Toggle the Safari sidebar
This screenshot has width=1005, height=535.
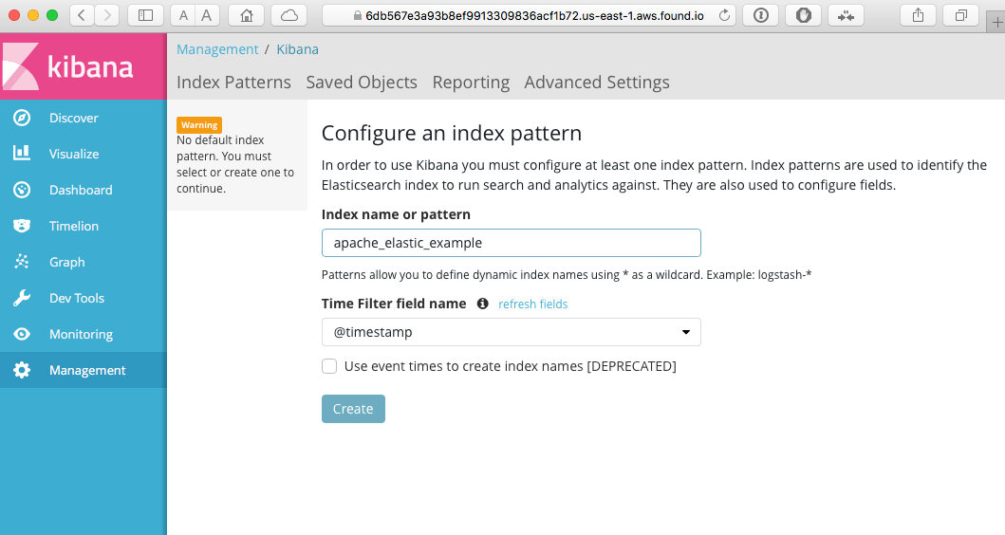click(x=145, y=15)
